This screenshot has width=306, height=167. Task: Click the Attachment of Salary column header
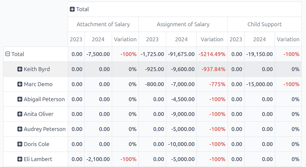coord(103,24)
